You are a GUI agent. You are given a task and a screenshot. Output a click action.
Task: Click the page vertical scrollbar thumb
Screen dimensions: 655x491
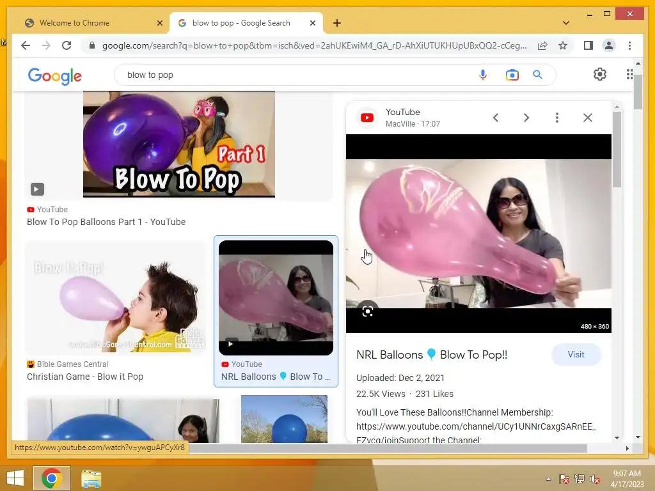tap(638, 92)
